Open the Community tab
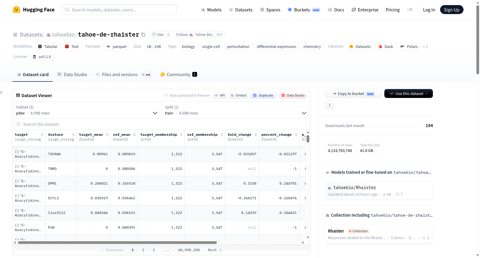 (x=179, y=75)
